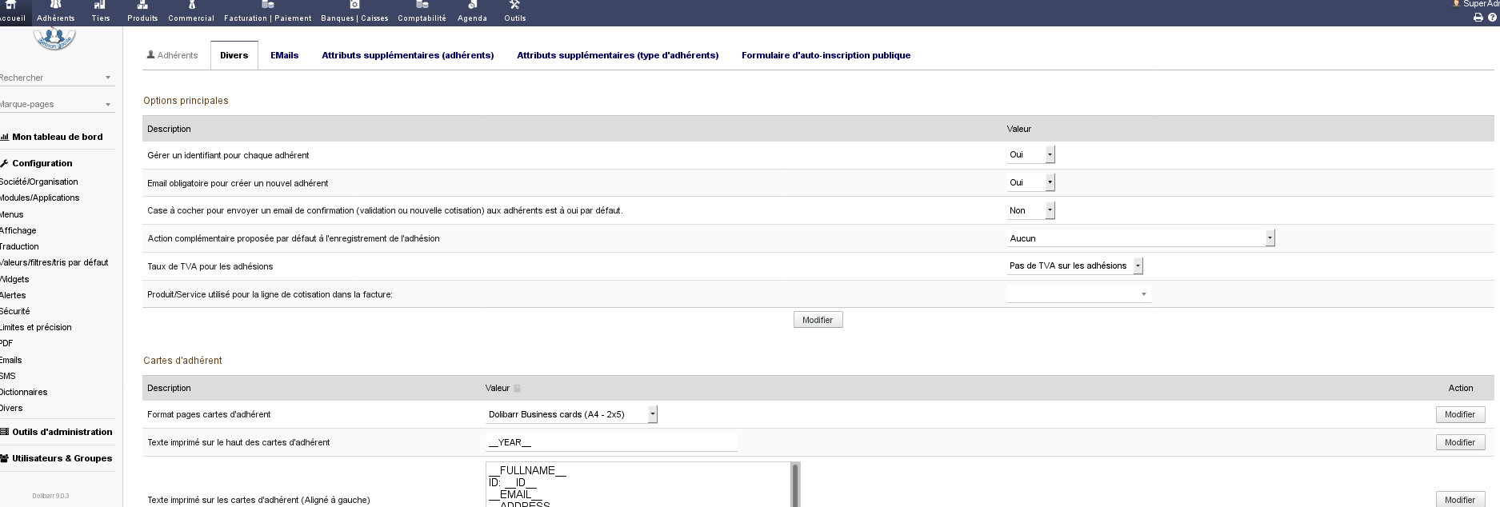The image size is (1500, 507).
Task: Click the __YEAR__ card header text field
Action: [611, 442]
